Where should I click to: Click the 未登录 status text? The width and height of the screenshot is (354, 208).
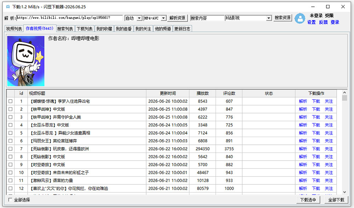point(316,16)
